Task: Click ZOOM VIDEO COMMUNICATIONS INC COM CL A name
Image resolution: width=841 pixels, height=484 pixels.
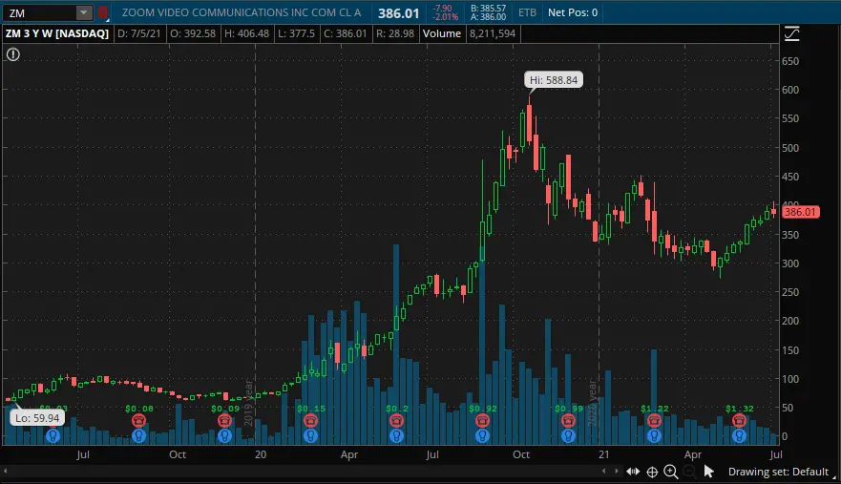Action: coord(242,12)
